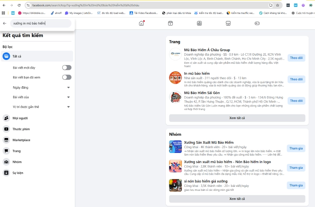The height and width of the screenshot is (207, 315).
Task: Follow 'Mũ Bảo Hiểm Sài Gòn' page
Action: [x=296, y=101]
